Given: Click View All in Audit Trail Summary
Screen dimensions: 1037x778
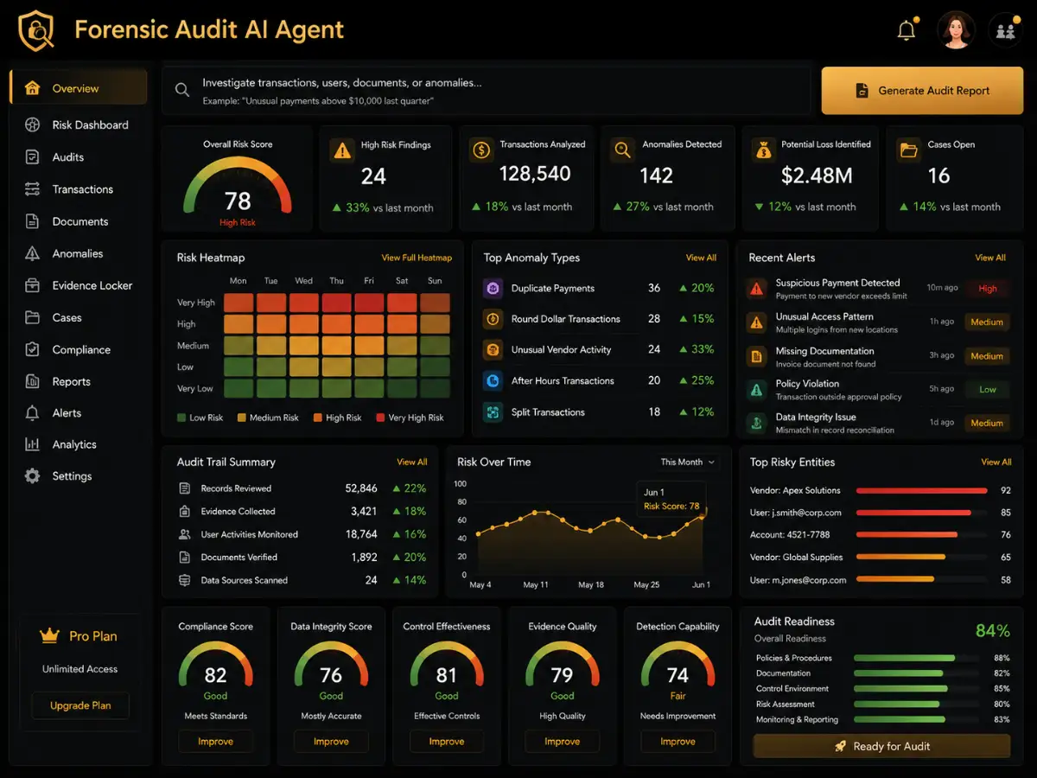Looking at the screenshot, I should [x=411, y=462].
